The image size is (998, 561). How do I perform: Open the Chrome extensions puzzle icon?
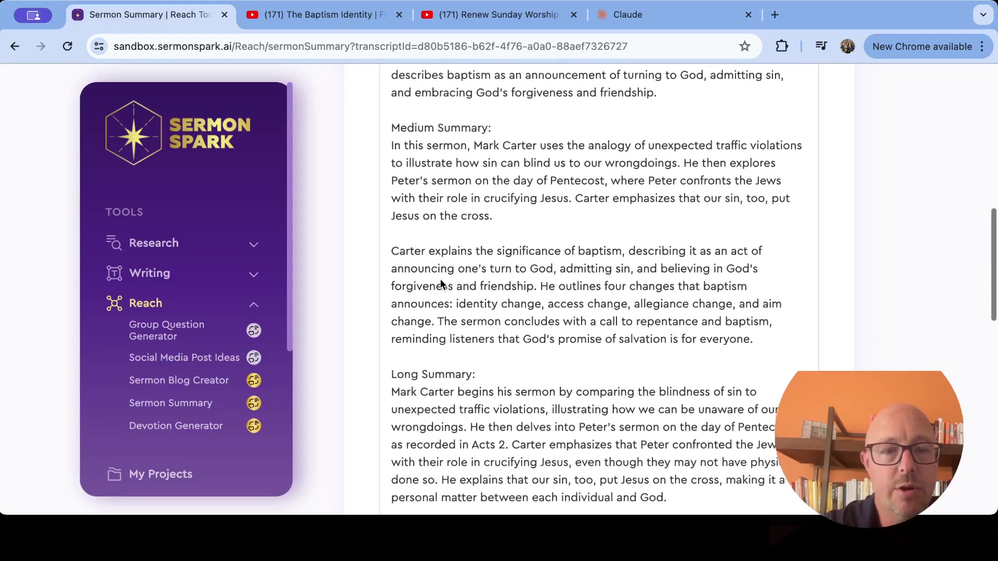point(782,46)
